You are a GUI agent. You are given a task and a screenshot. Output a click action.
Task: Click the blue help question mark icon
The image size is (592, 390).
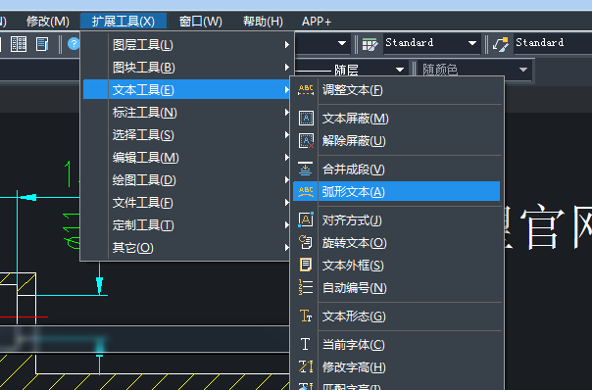click(x=74, y=44)
